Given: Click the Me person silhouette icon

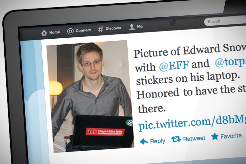Looking at the screenshot, I should point(132,27).
